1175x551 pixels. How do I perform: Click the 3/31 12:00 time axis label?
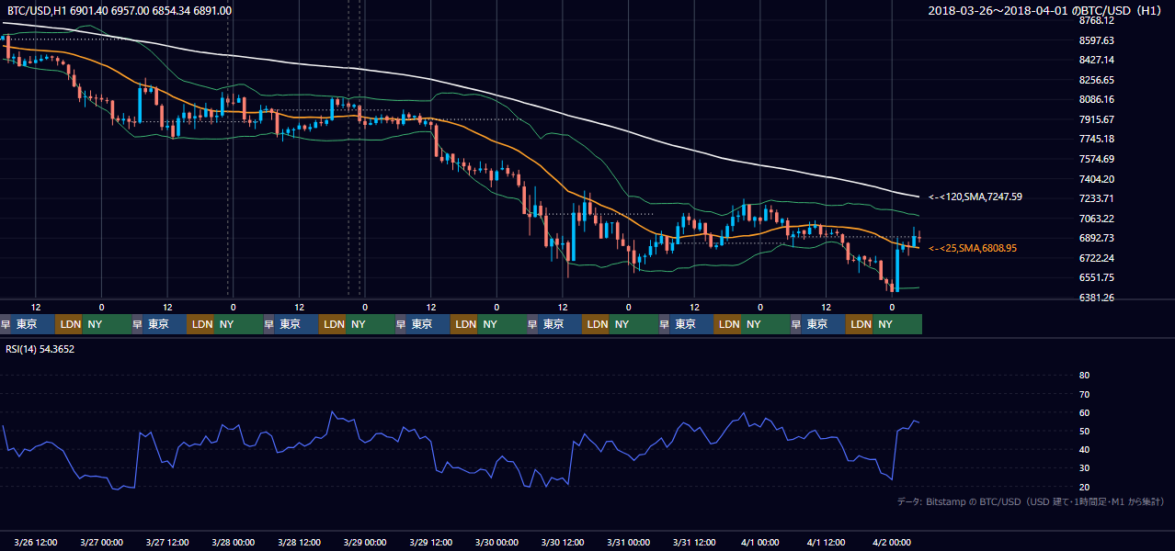tap(695, 542)
